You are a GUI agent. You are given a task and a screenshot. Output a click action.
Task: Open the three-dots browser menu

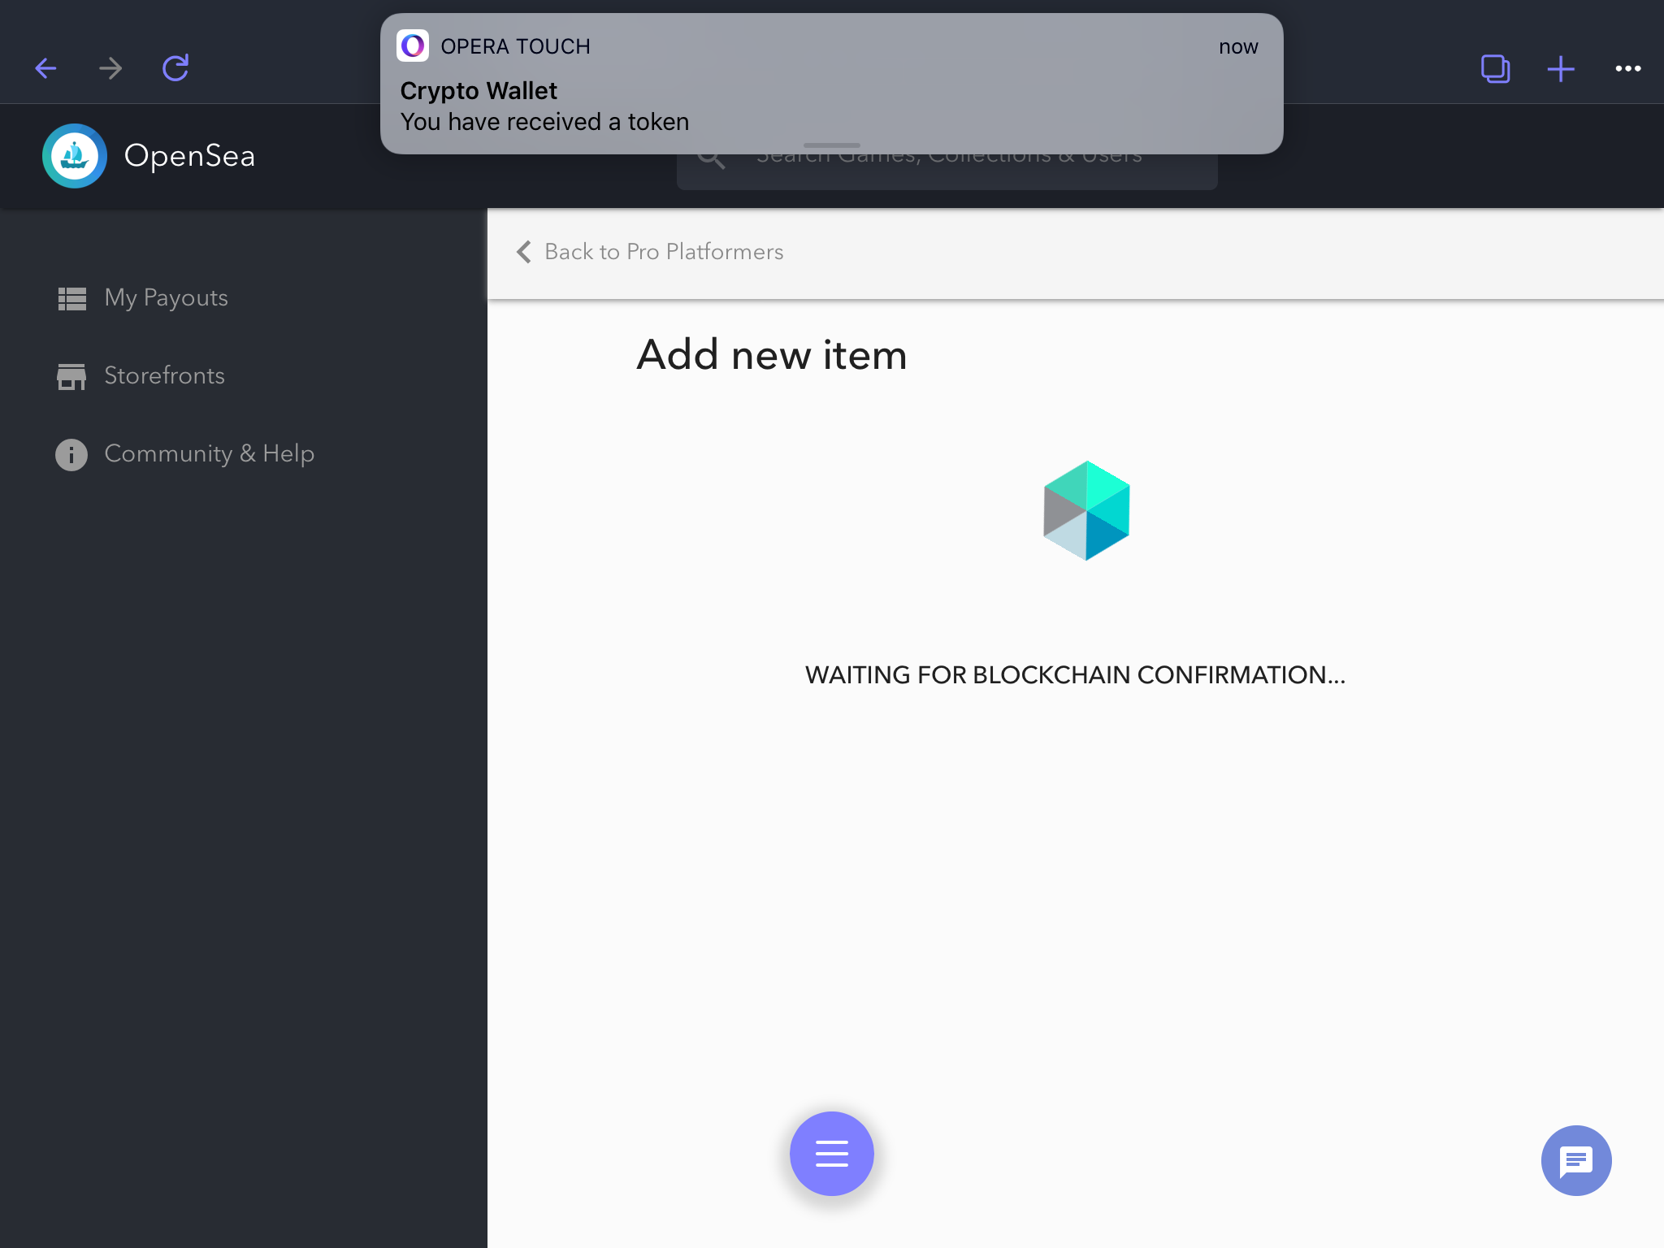1627,68
